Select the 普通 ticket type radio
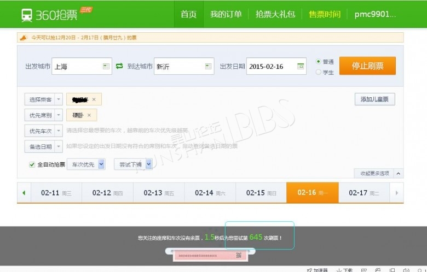The height and width of the screenshot is (272, 427). [319, 61]
